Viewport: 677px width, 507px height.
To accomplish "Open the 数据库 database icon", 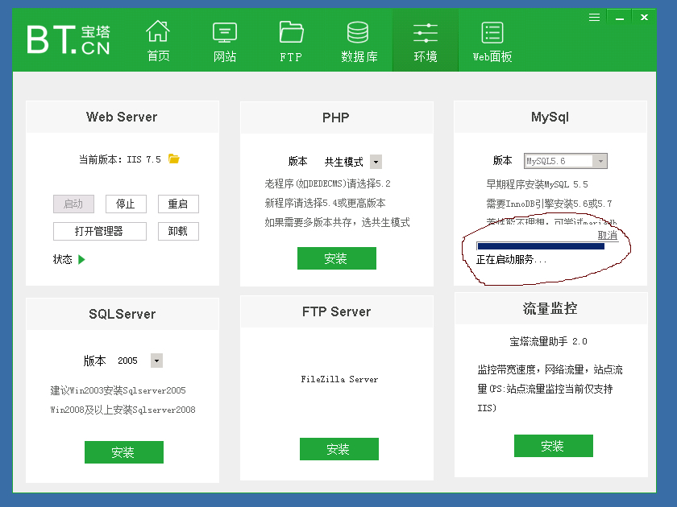I will pos(358,32).
